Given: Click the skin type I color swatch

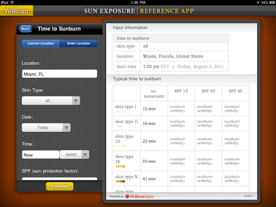Looking at the screenshot, I should pos(120,112).
